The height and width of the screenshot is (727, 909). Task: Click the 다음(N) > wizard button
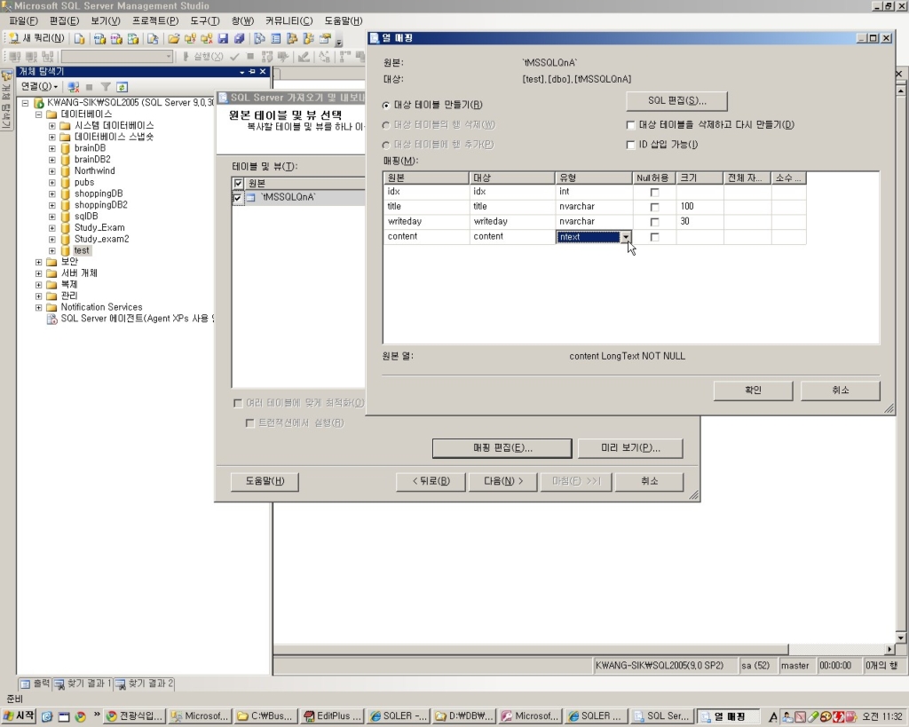(x=503, y=481)
